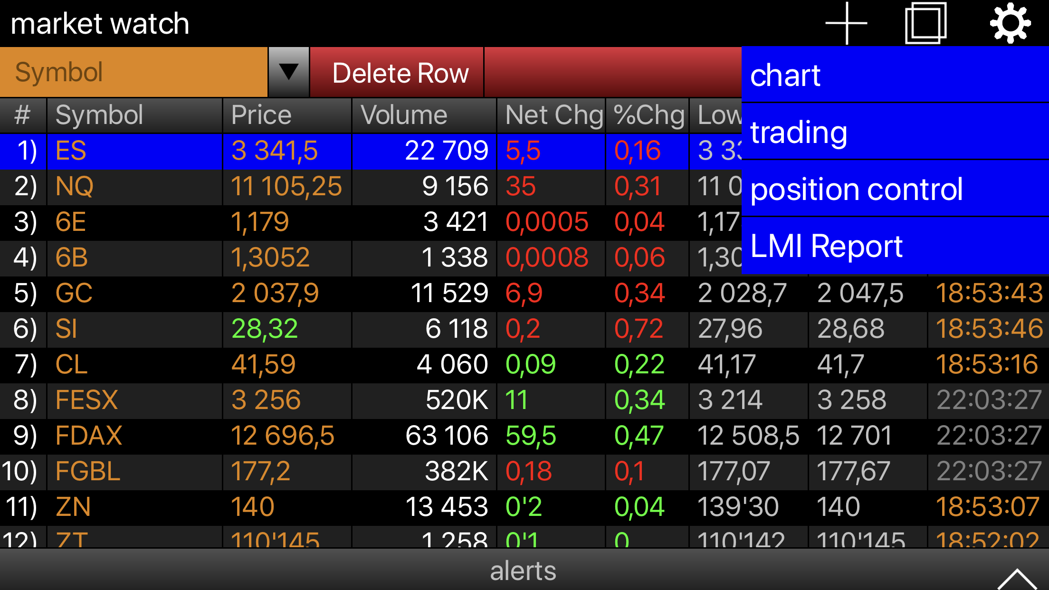Viewport: 1049px width, 590px height.
Task: Open position control menu entry
Action: point(895,189)
